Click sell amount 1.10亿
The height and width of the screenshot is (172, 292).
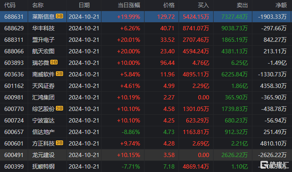[240, 166]
